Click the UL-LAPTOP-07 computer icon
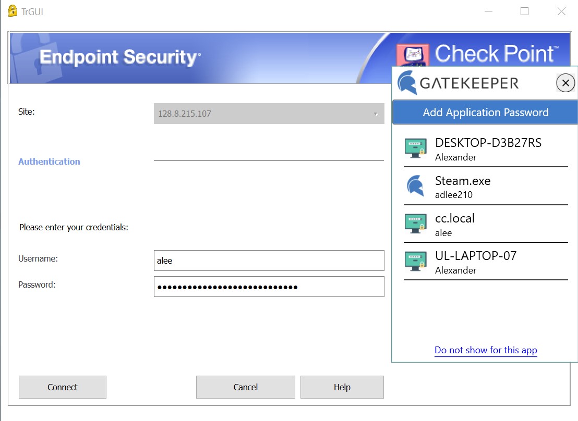 [x=415, y=261]
